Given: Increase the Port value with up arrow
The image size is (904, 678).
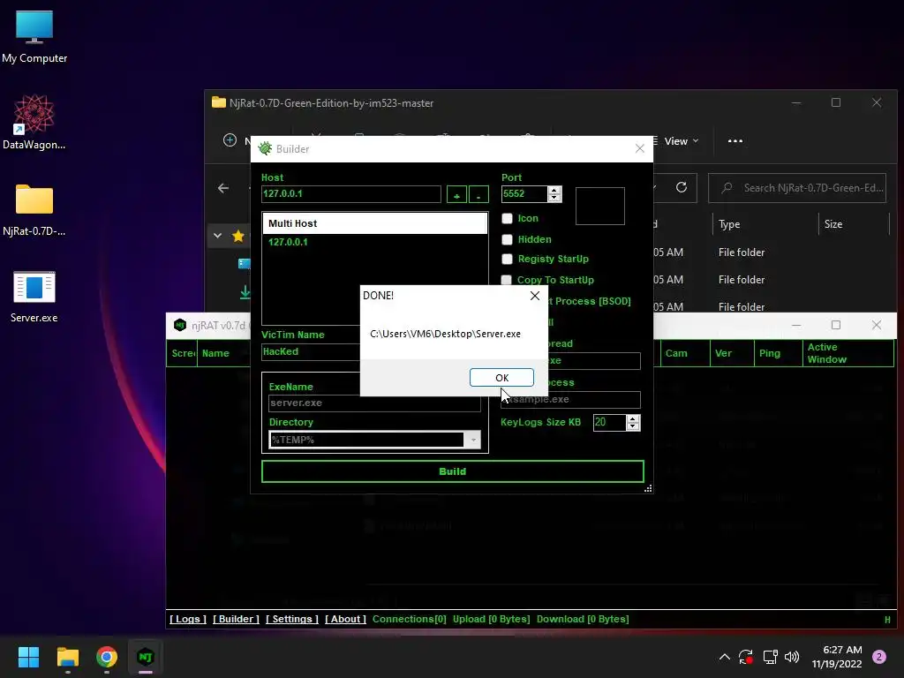Looking at the screenshot, I should 554,191.
